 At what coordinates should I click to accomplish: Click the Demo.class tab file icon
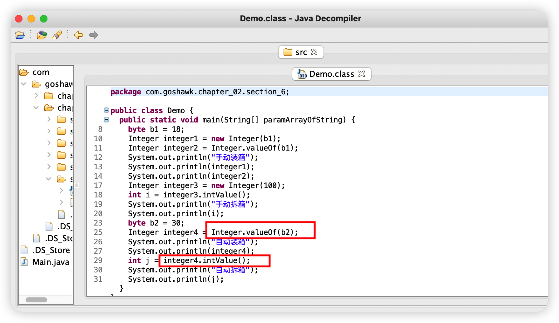[302, 74]
